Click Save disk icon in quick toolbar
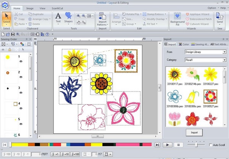The image size is (229, 159). [13, 34]
